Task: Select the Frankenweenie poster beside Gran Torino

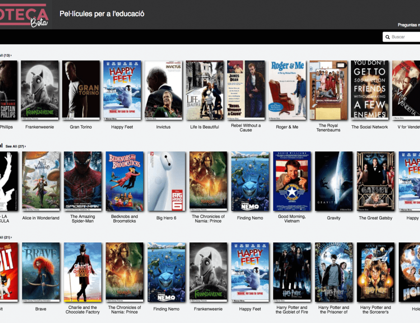Action: point(40,90)
